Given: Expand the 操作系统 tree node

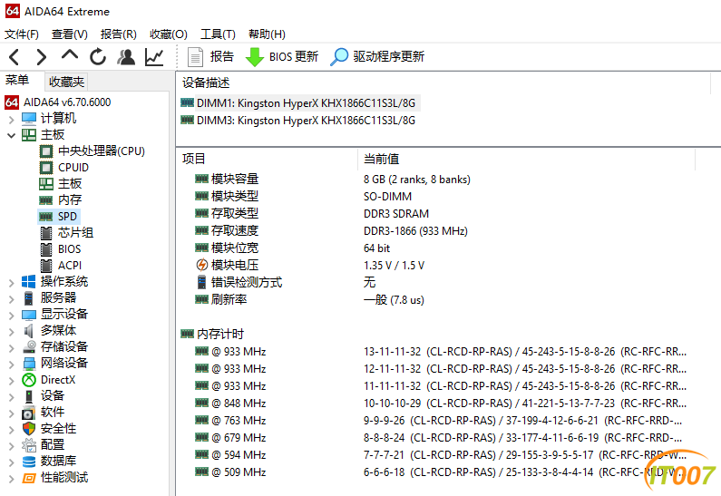Looking at the screenshot, I should pyautogui.click(x=11, y=282).
